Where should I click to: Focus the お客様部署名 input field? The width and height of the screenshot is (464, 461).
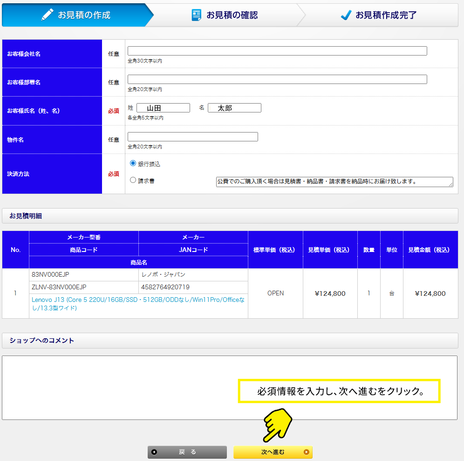point(277,79)
